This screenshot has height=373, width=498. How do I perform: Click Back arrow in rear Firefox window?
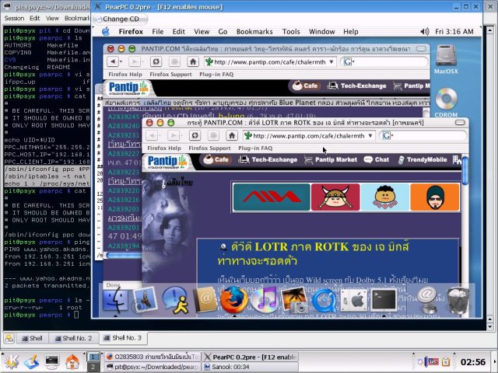(x=112, y=61)
